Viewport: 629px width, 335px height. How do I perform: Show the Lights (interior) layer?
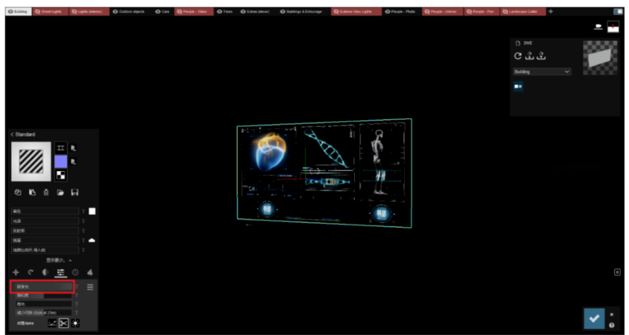pos(75,11)
